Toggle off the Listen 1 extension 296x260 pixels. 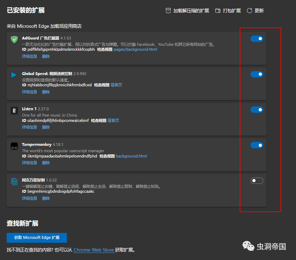click(257, 110)
